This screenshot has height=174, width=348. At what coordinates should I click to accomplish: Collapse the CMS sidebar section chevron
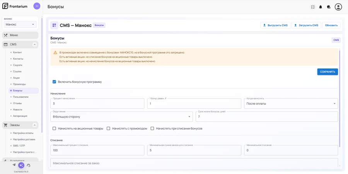pos(35,44)
